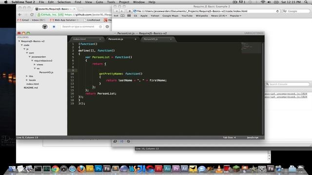Screen dimensions: 312x175
Task: Open the Trash in the dock
Action: click(301, 169)
